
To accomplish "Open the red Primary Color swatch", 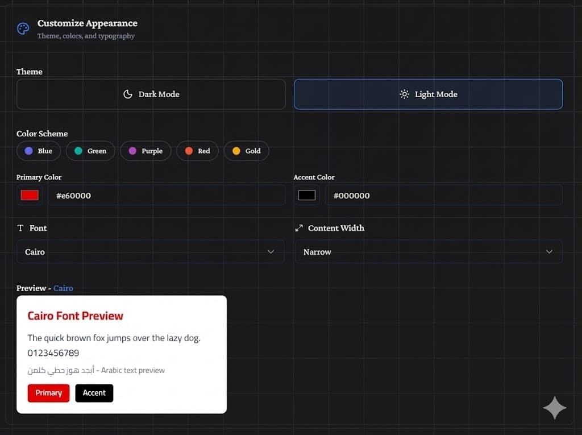I will [30, 196].
